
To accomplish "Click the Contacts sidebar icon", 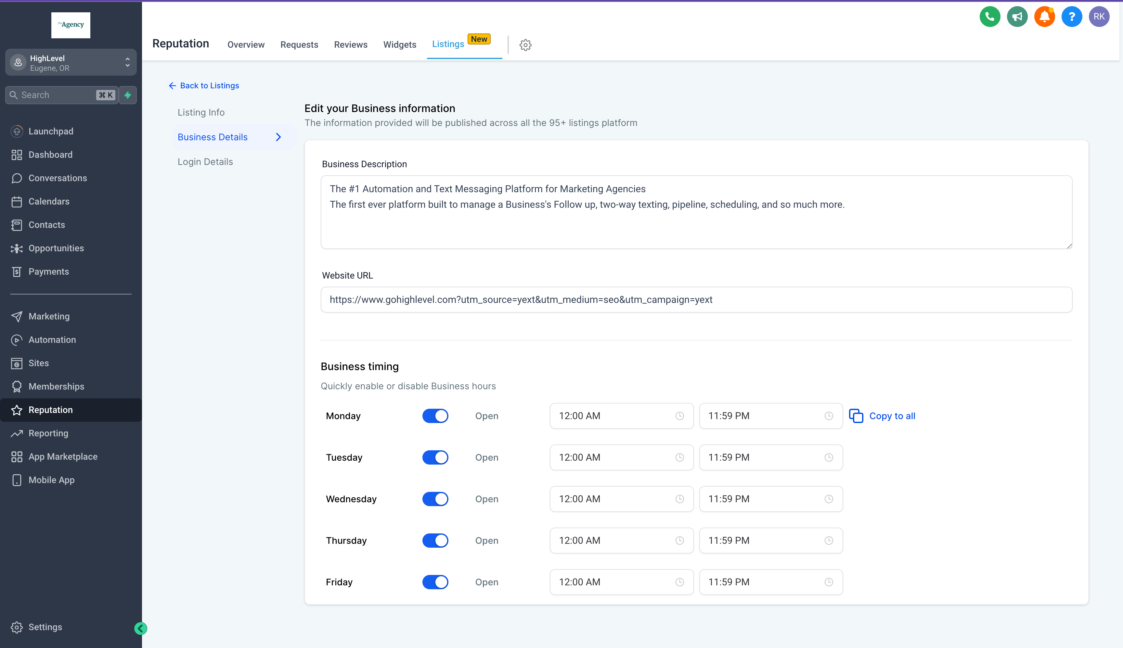I will [x=17, y=225].
